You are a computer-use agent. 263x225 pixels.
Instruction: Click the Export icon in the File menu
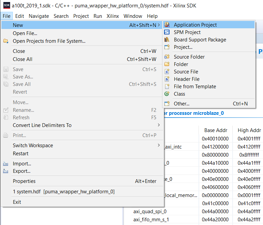[5, 171]
